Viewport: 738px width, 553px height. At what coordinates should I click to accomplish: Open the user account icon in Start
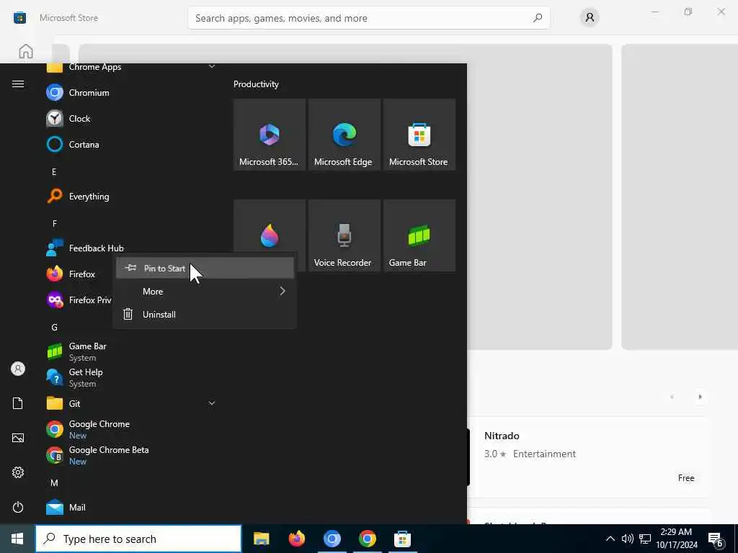tap(18, 369)
